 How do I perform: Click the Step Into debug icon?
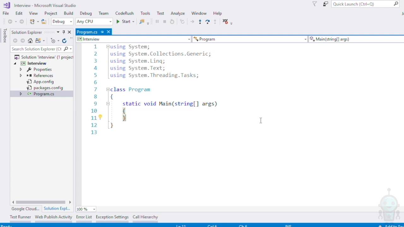click(200, 21)
